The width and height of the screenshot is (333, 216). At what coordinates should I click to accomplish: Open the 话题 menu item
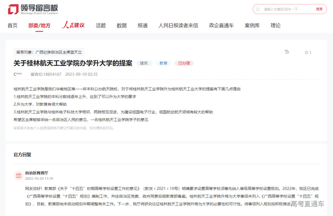click(101, 25)
